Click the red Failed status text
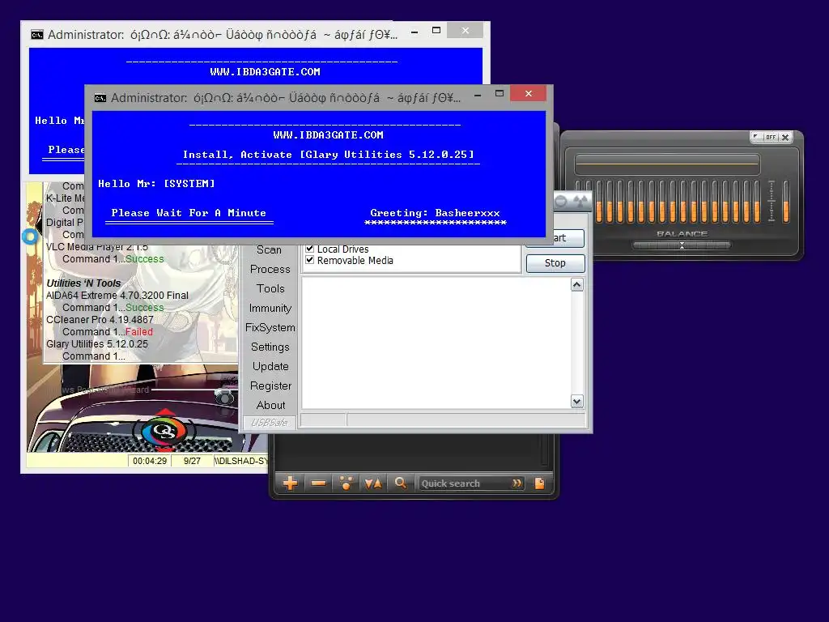Viewport: 829px width, 622px height. 139,331
